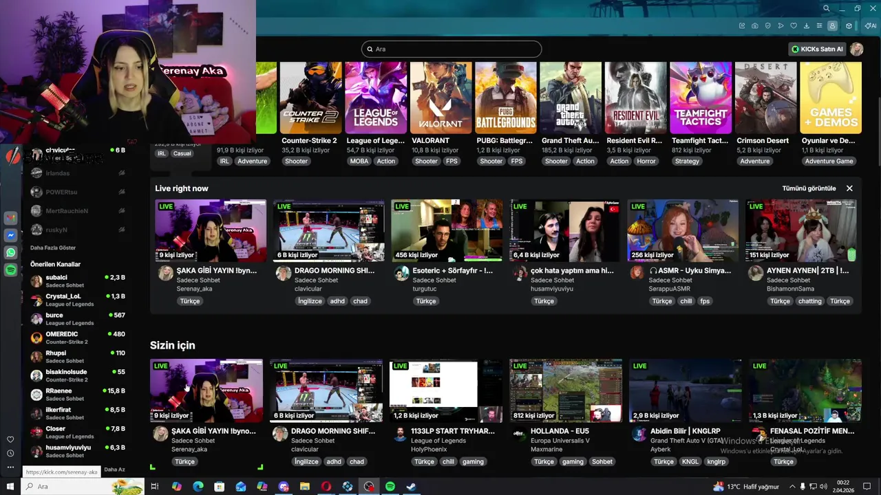The image size is (881, 495).
Task: Open File Explorer from taskbar
Action: tap(305, 487)
